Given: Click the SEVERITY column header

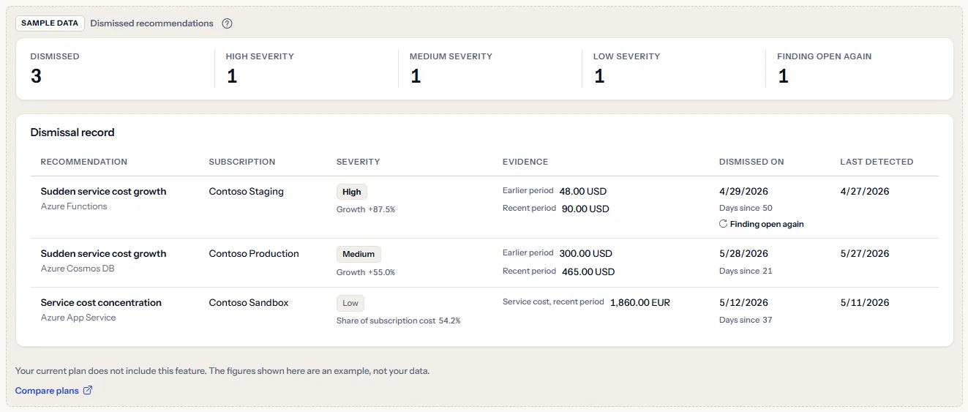Looking at the screenshot, I should [359, 162].
